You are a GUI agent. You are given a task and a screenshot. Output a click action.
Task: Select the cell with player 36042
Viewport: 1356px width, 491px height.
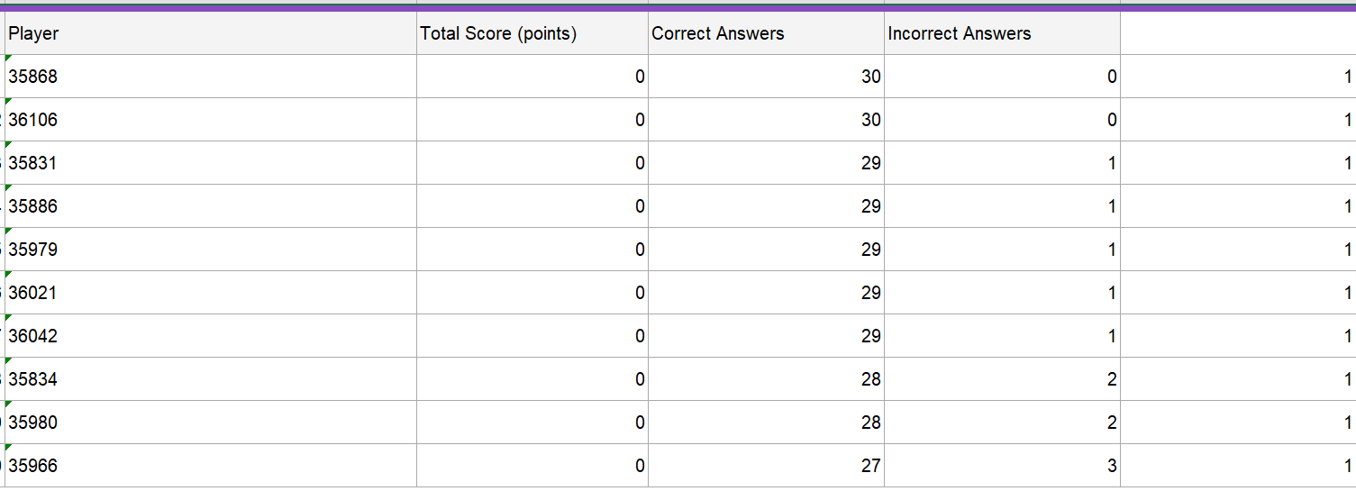[210, 336]
